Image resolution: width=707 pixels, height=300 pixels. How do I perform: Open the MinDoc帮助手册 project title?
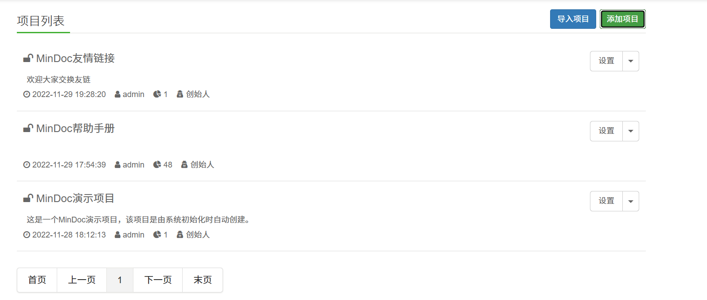pos(75,129)
